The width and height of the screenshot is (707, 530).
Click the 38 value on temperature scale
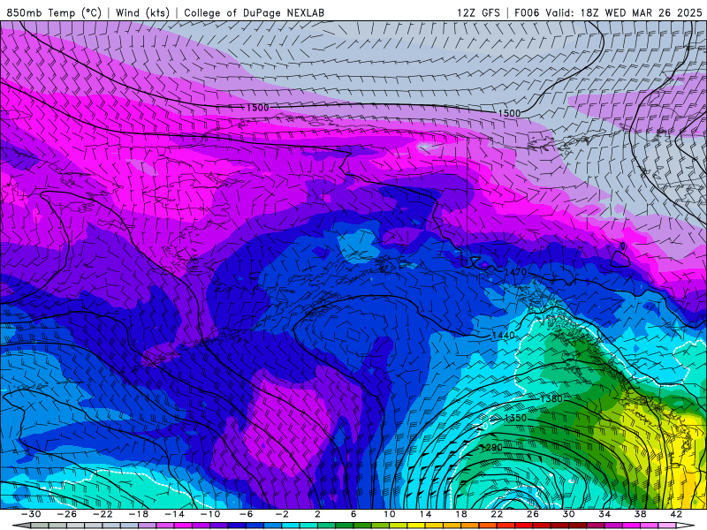640,514
